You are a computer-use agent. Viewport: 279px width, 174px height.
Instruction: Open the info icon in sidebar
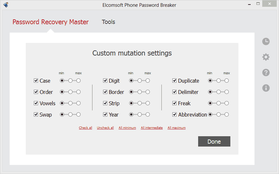[266, 88]
